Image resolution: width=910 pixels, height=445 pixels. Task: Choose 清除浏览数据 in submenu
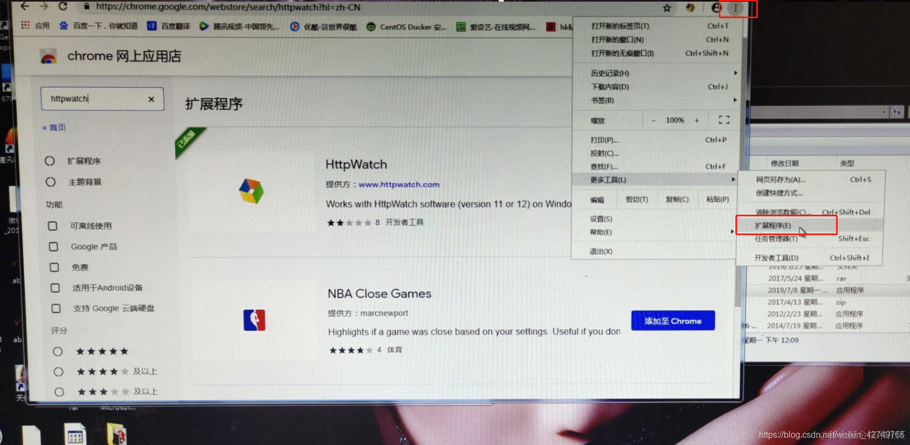[x=811, y=212]
